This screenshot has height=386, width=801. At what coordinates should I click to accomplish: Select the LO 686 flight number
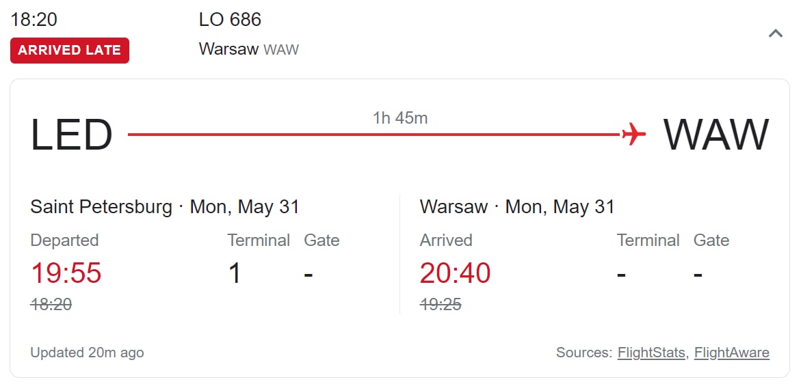tap(230, 20)
